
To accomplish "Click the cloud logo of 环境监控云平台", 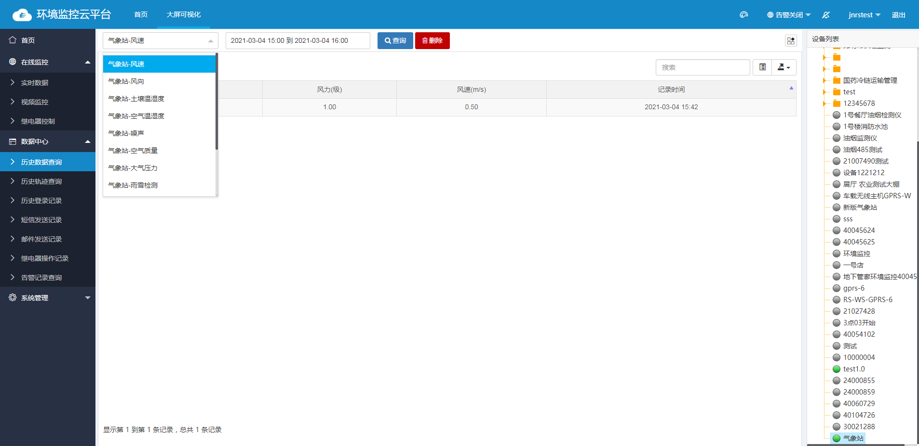I will (22, 15).
